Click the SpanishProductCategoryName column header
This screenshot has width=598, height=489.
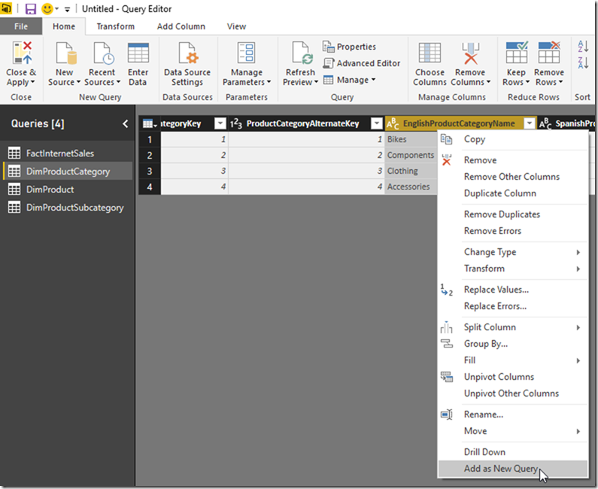click(566, 123)
